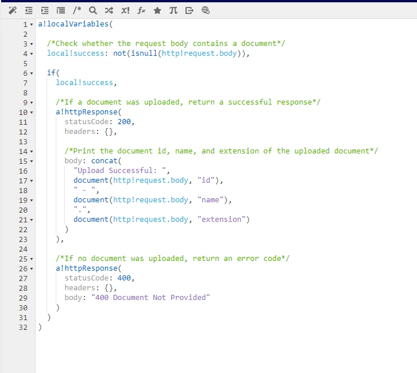This screenshot has width=417, height=373.
Task: Click the "400 Document Not Provided" string
Action: (x=150, y=298)
